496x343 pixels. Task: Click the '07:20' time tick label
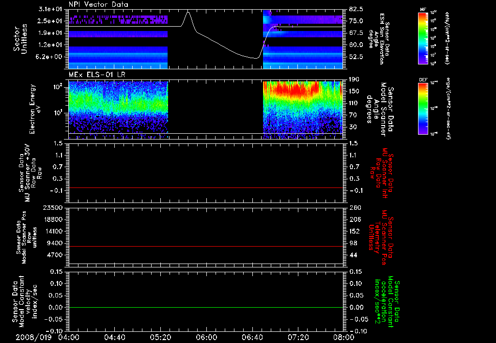coord(298,337)
